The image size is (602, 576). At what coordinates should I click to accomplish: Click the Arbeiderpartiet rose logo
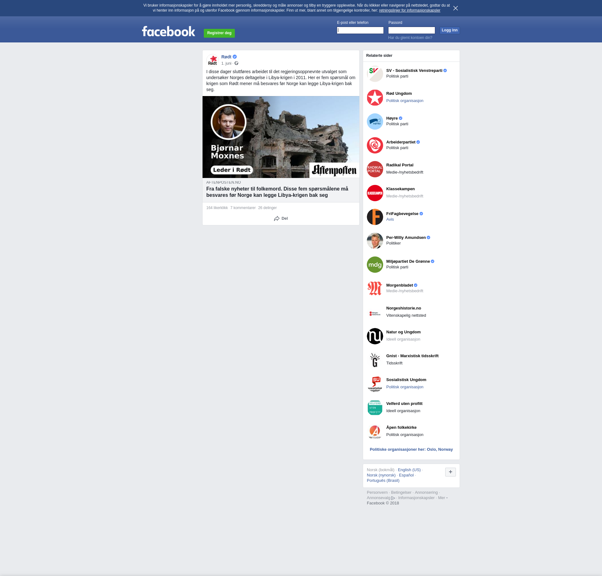click(375, 145)
